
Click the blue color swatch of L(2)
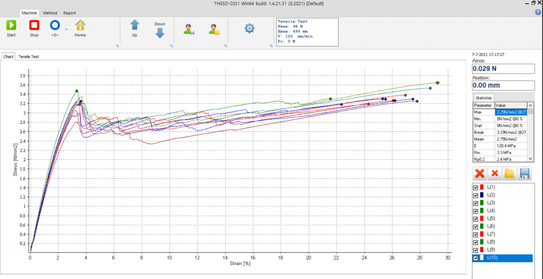pyautogui.click(x=482, y=195)
